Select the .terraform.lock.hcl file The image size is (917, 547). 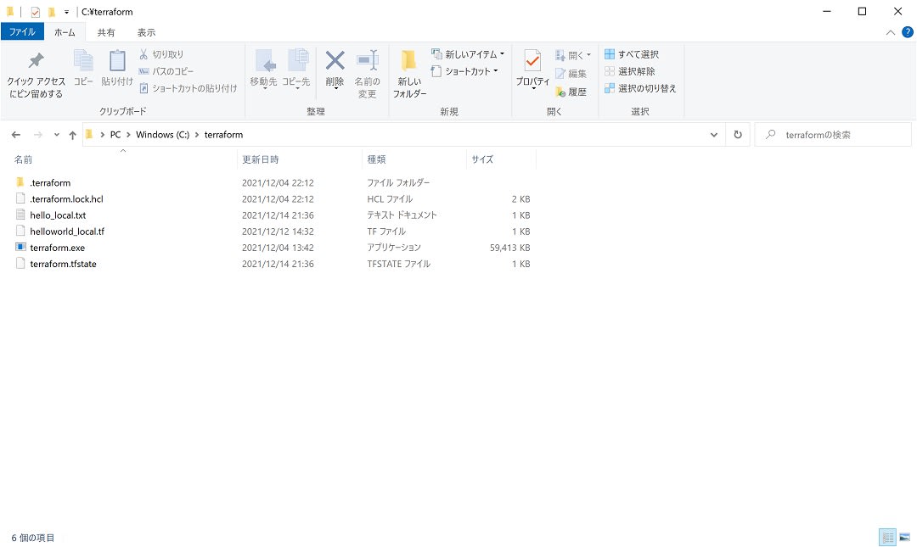[66, 198]
